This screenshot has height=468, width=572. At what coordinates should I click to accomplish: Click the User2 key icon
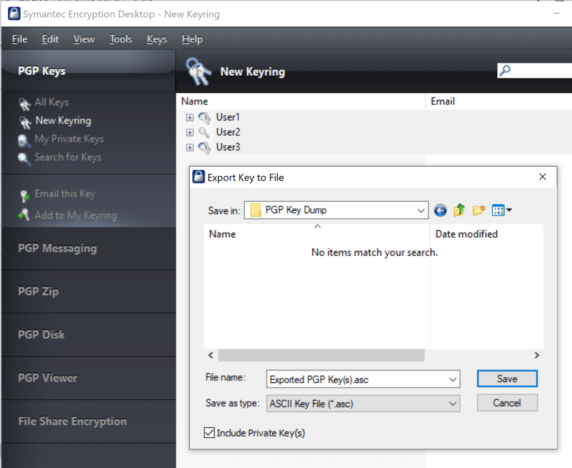(x=204, y=132)
